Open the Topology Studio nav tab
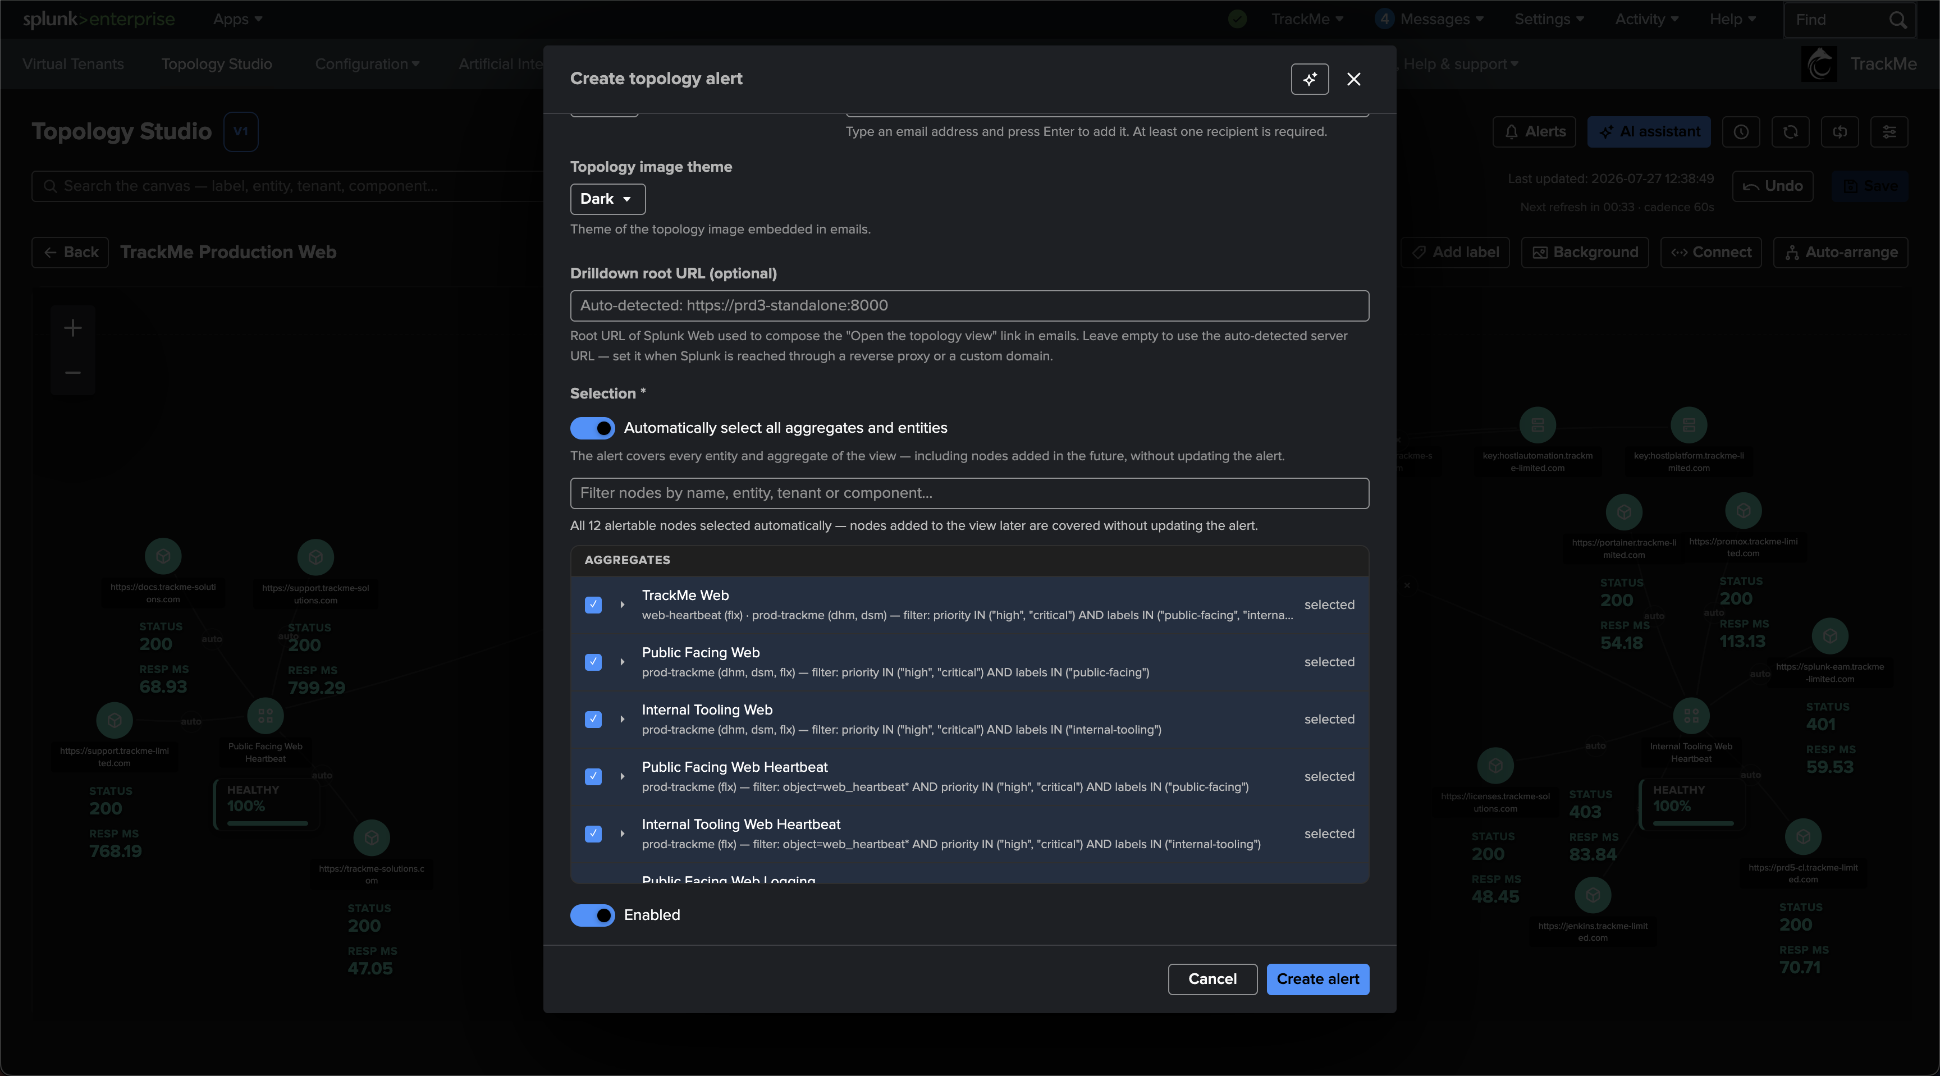Screen dimensions: 1940x1076 tap(217, 64)
